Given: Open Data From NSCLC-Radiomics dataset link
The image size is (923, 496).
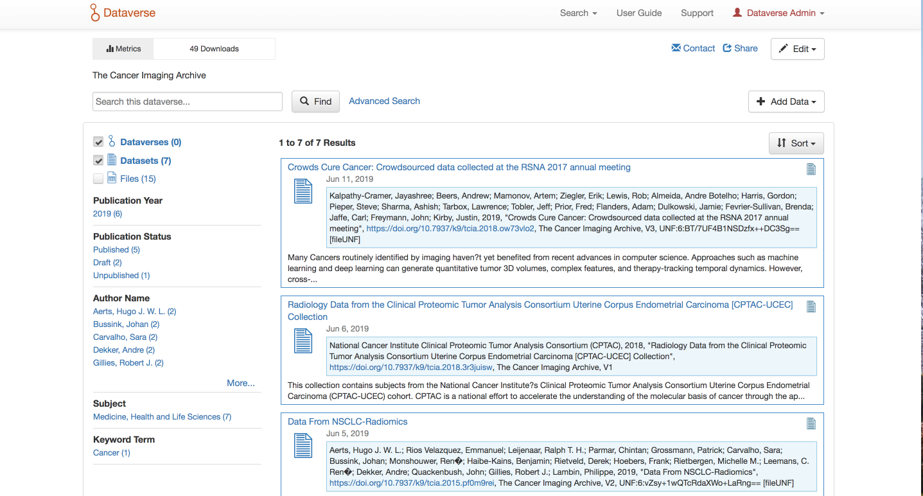Looking at the screenshot, I should [347, 421].
